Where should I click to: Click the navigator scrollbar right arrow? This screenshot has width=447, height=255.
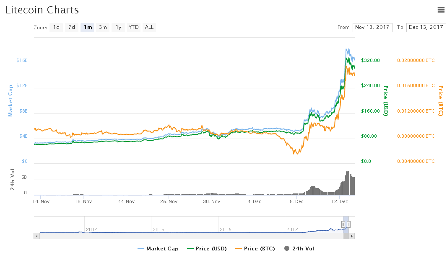click(352, 236)
